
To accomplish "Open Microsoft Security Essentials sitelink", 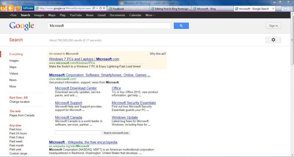I will point(134,103).
